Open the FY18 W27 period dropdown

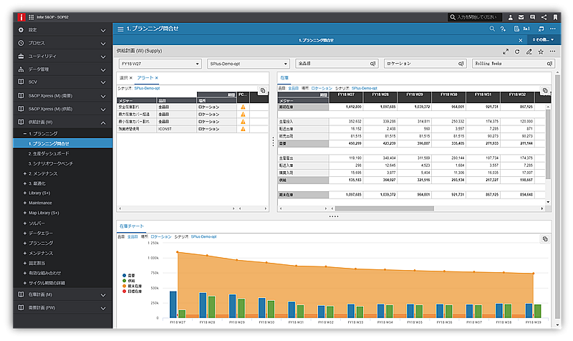tap(160, 64)
